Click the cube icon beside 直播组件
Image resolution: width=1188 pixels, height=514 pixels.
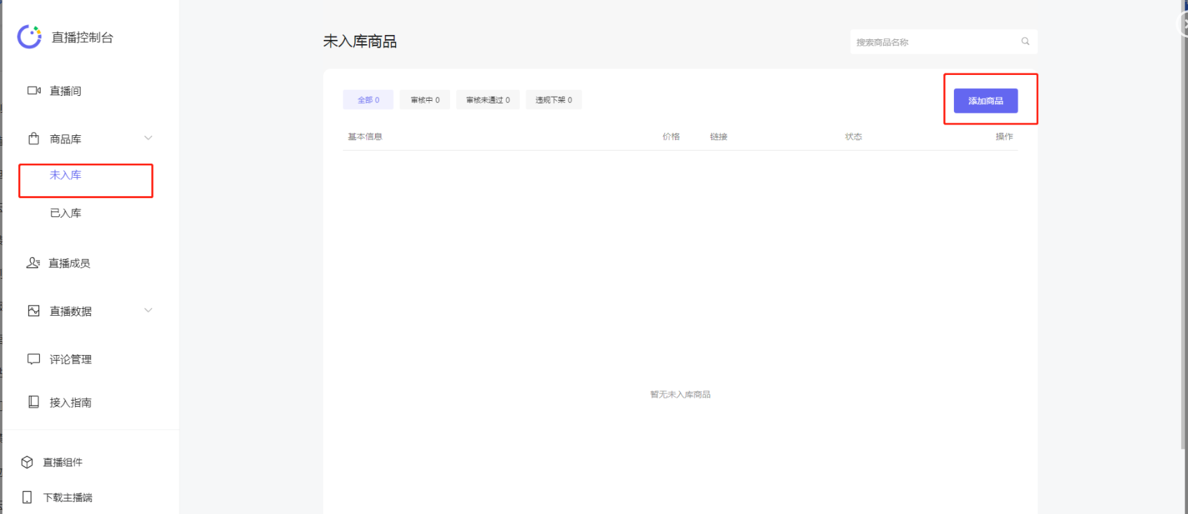coord(27,462)
